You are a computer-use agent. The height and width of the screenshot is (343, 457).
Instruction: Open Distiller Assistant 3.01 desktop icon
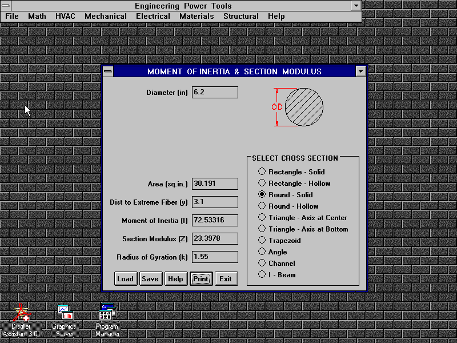coord(22,313)
